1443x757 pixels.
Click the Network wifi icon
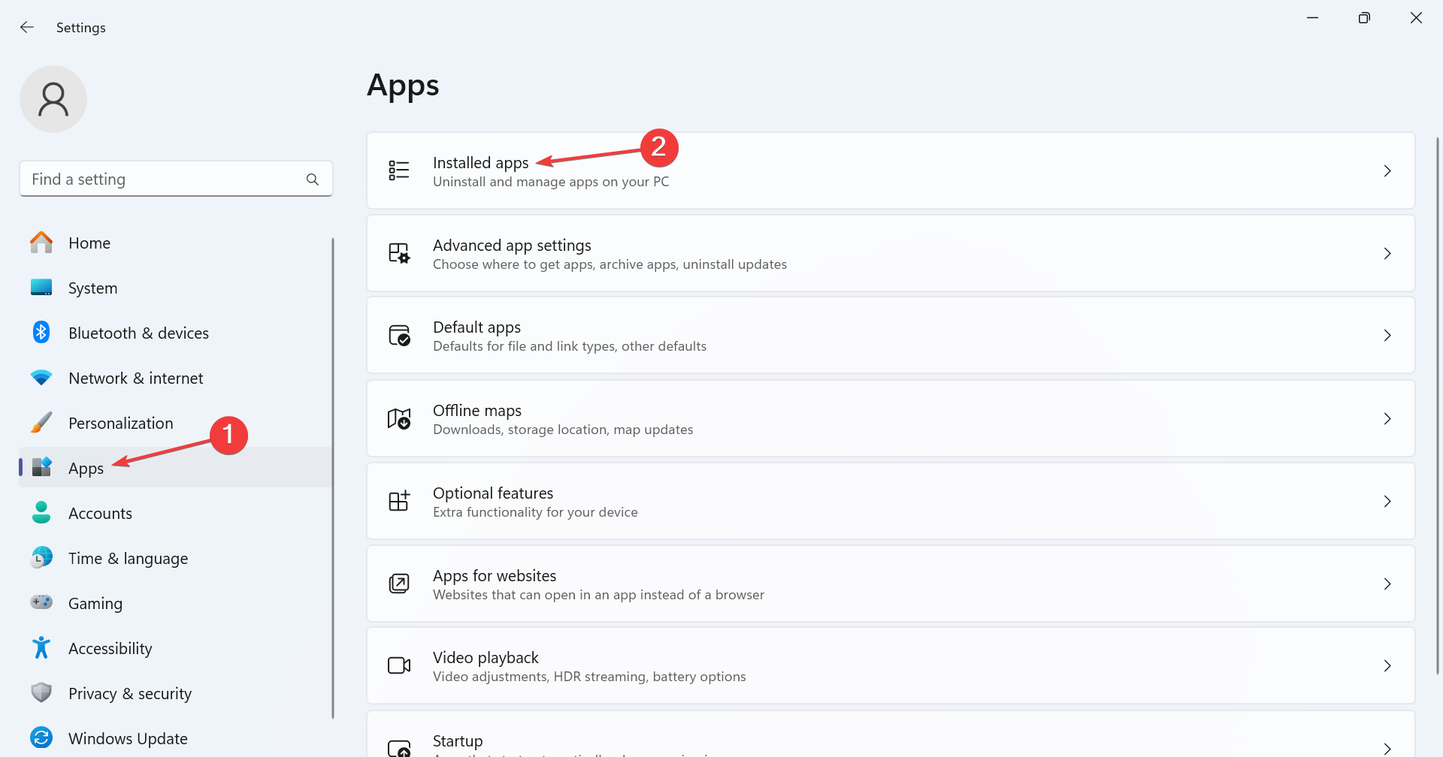[x=41, y=378]
